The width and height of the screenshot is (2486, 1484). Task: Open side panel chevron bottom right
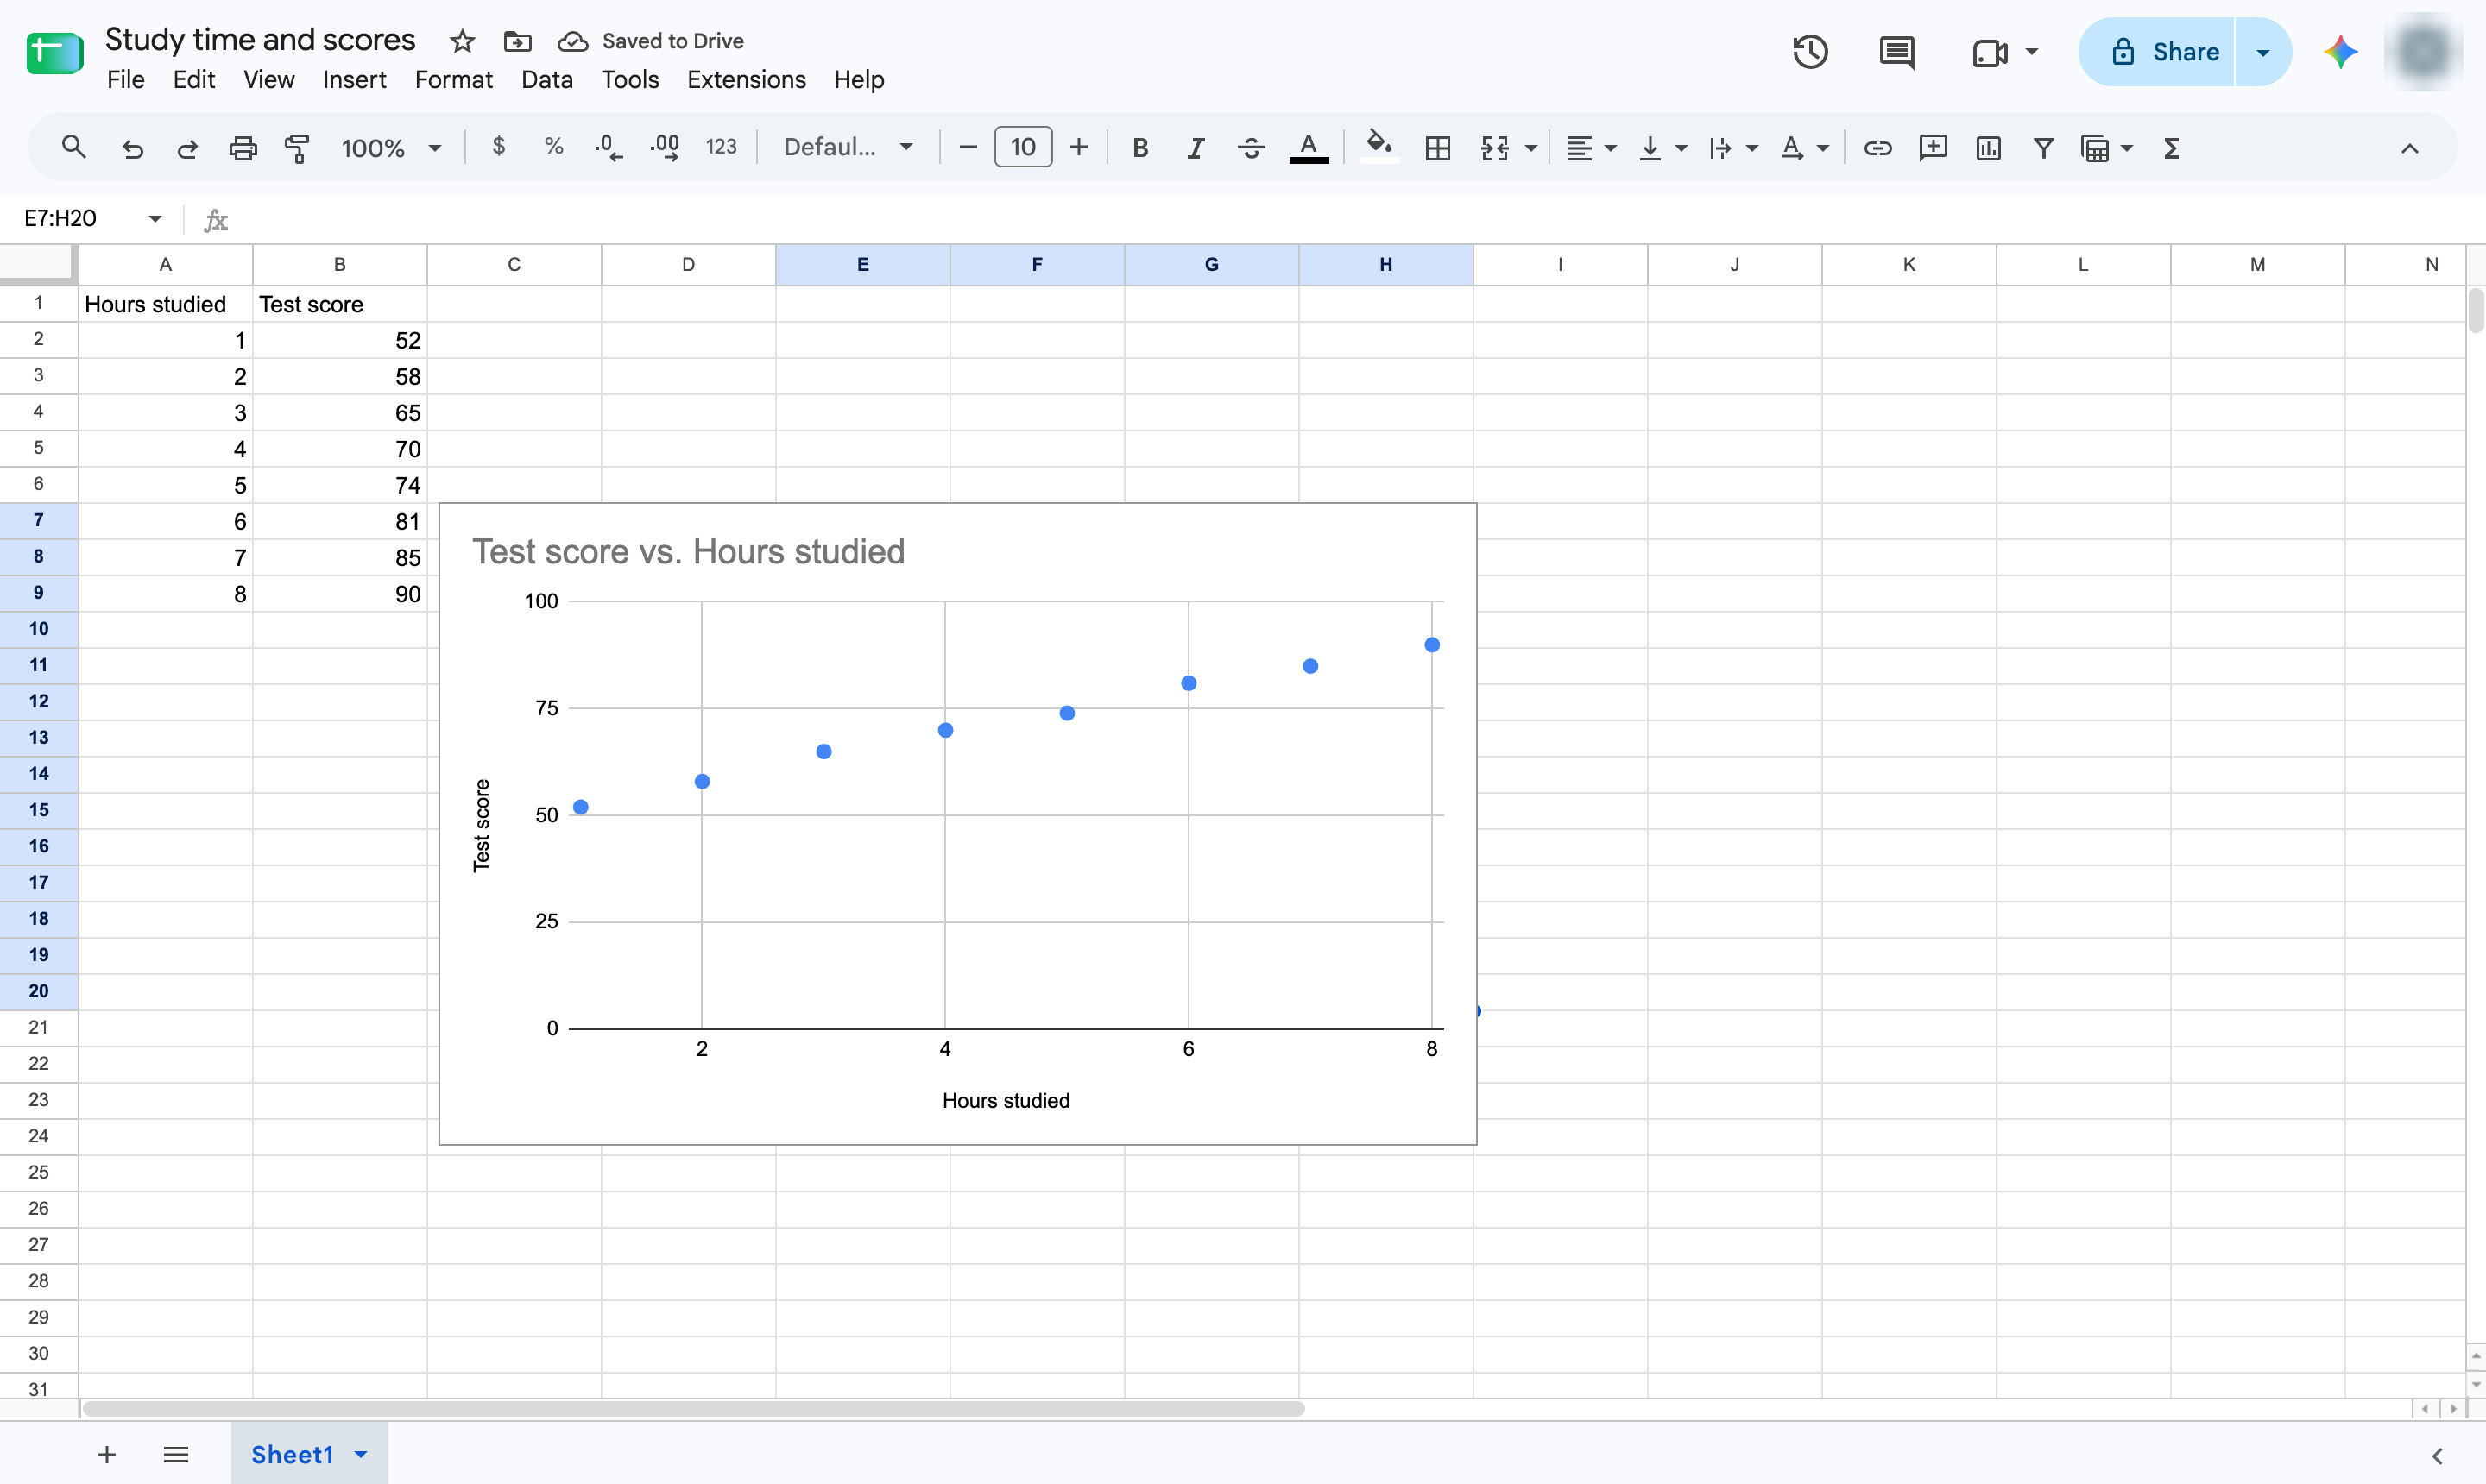[x=2437, y=1455]
